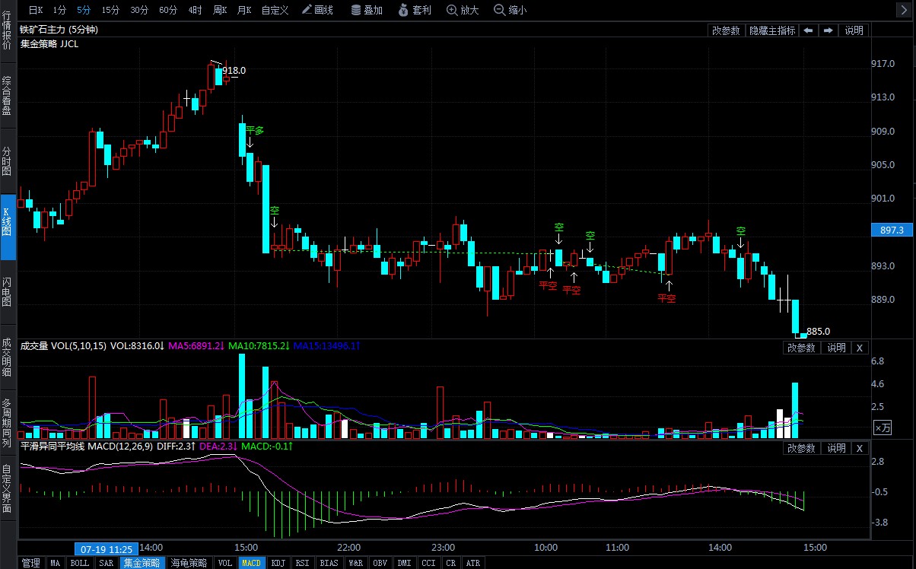Open the 自定义 custom period option
The width and height of the screenshot is (916, 569).
[x=275, y=10]
